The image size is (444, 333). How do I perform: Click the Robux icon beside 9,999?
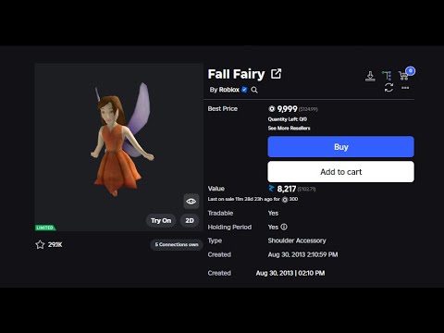tap(272, 109)
